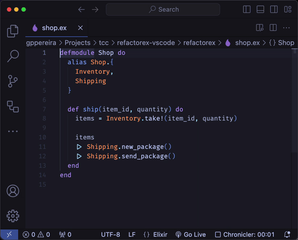Toggle the secondary side bar layout button
This screenshot has height=240, width=298.
(x=274, y=9)
